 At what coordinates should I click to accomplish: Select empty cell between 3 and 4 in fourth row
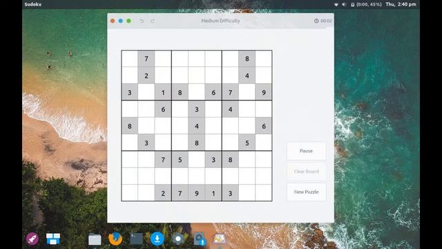coord(213,109)
